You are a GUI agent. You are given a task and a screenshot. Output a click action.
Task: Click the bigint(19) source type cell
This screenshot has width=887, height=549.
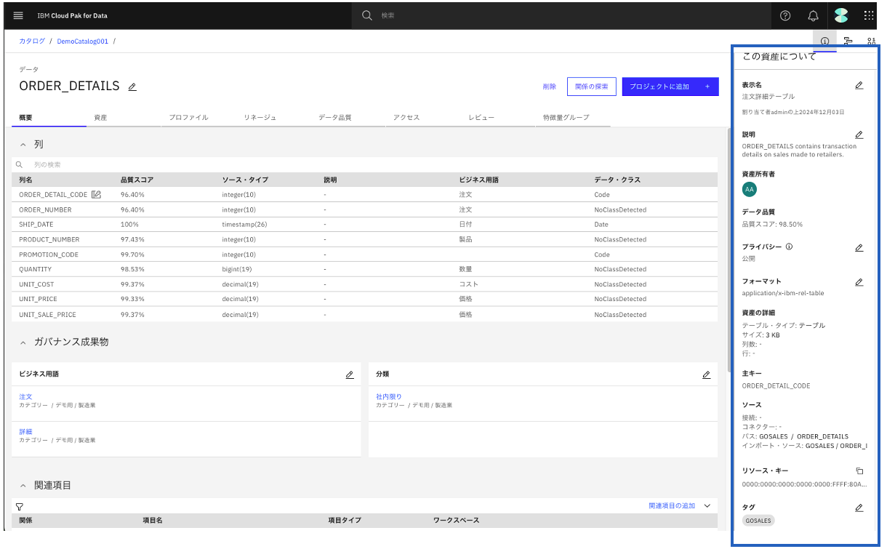[x=237, y=269]
